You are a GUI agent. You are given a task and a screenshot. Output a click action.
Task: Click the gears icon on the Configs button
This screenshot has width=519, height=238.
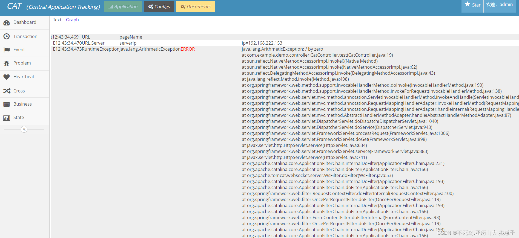pyautogui.click(x=151, y=7)
